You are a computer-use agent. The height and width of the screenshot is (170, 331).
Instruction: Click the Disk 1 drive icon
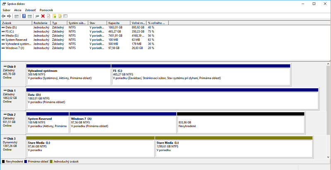pos(5,90)
